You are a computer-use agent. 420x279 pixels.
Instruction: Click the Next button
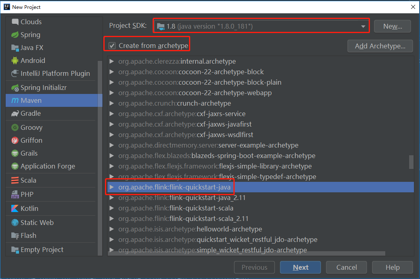[300, 267]
